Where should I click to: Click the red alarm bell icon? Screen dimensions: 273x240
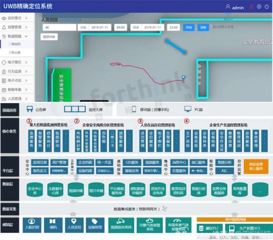point(251,7)
